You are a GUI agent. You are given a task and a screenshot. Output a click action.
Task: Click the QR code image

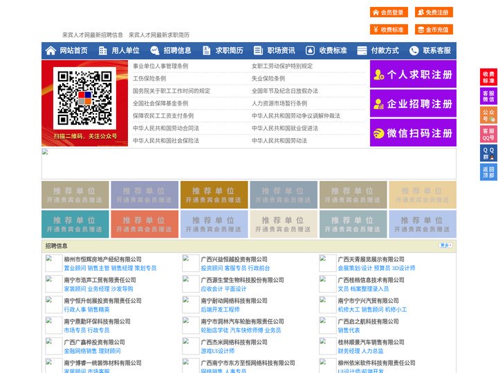(x=84, y=98)
